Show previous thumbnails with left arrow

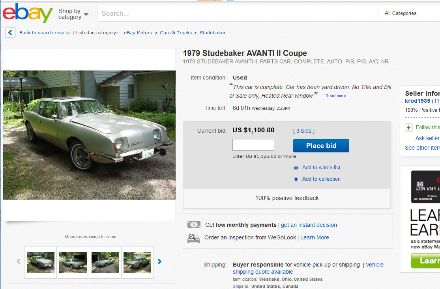click(18, 261)
